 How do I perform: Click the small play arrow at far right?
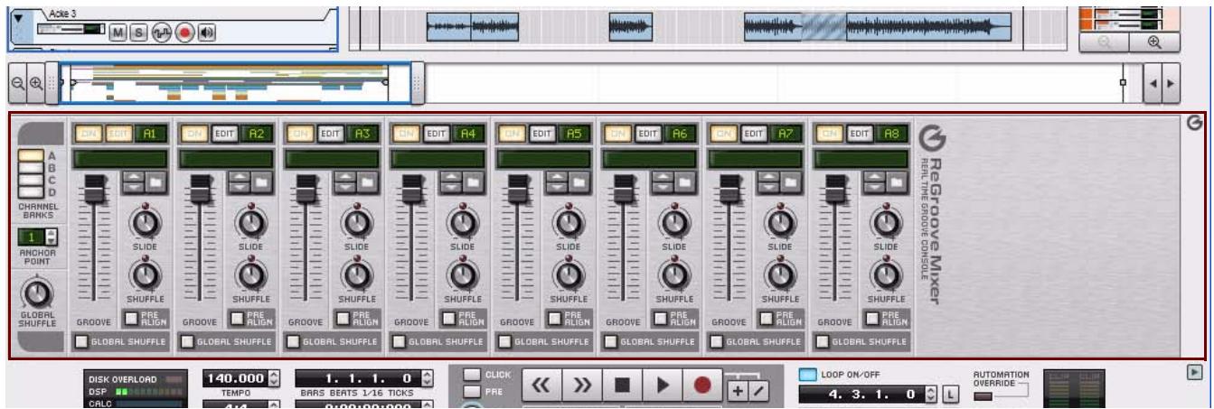1195,372
